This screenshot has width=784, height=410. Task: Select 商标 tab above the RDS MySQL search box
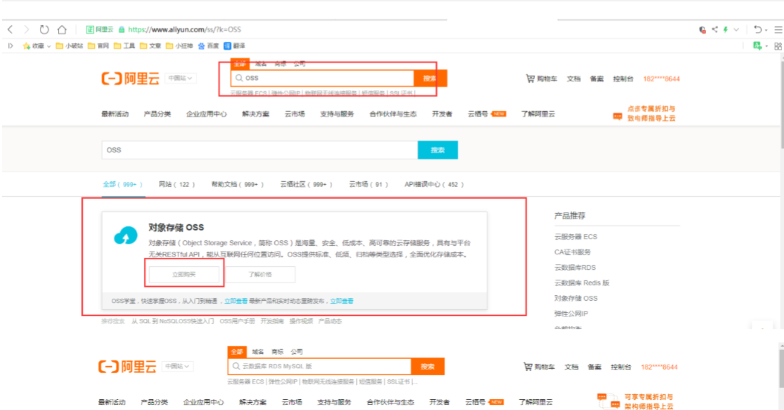(277, 351)
